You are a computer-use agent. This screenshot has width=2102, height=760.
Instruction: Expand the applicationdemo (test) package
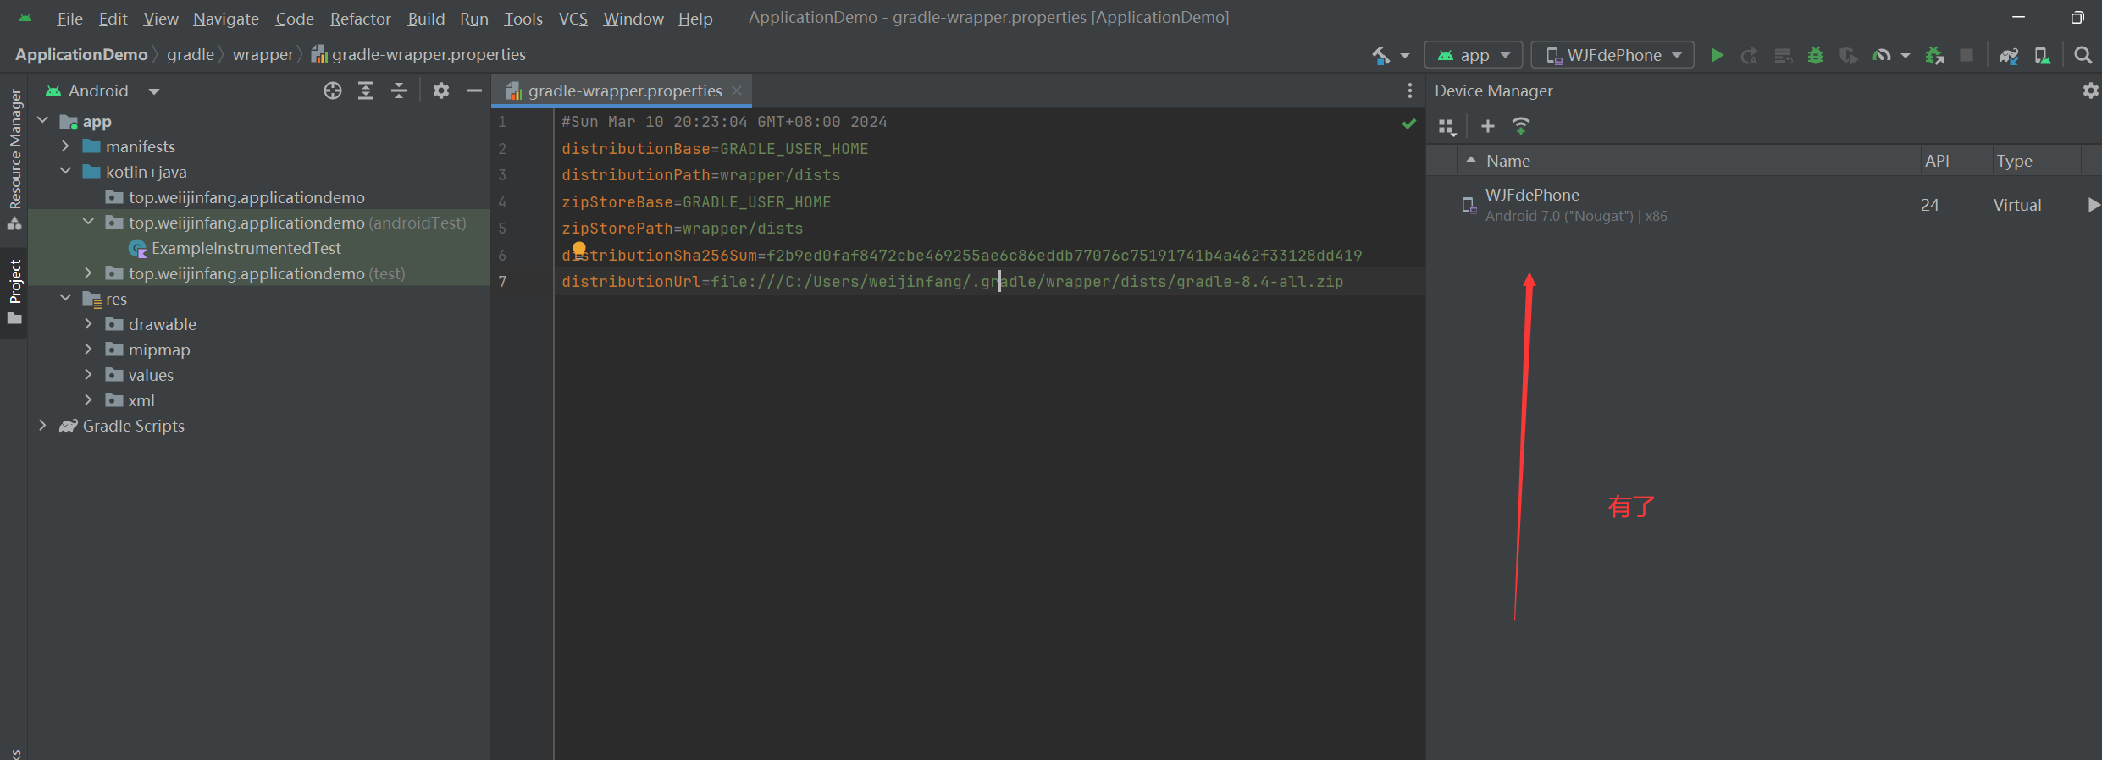[x=88, y=273]
